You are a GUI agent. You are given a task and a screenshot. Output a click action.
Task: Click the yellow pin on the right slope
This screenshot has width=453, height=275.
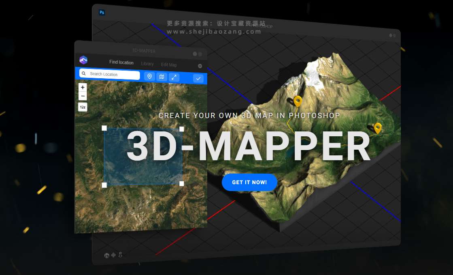(378, 128)
